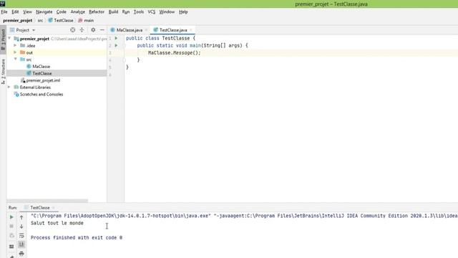458x258 pixels.
Task: Click 'Salut tout le monde' console output
Action: click(x=57, y=223)
